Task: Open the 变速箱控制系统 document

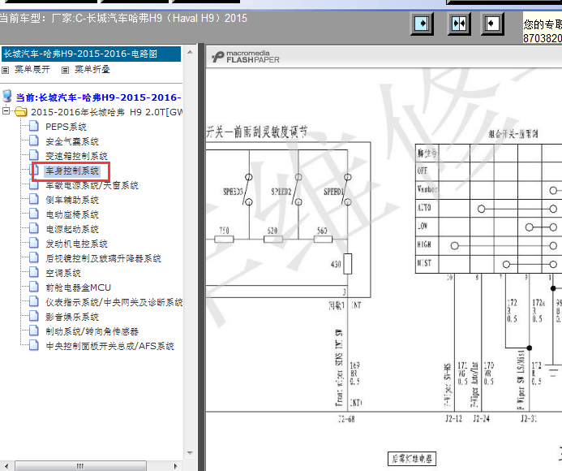Action: (76, 156)
